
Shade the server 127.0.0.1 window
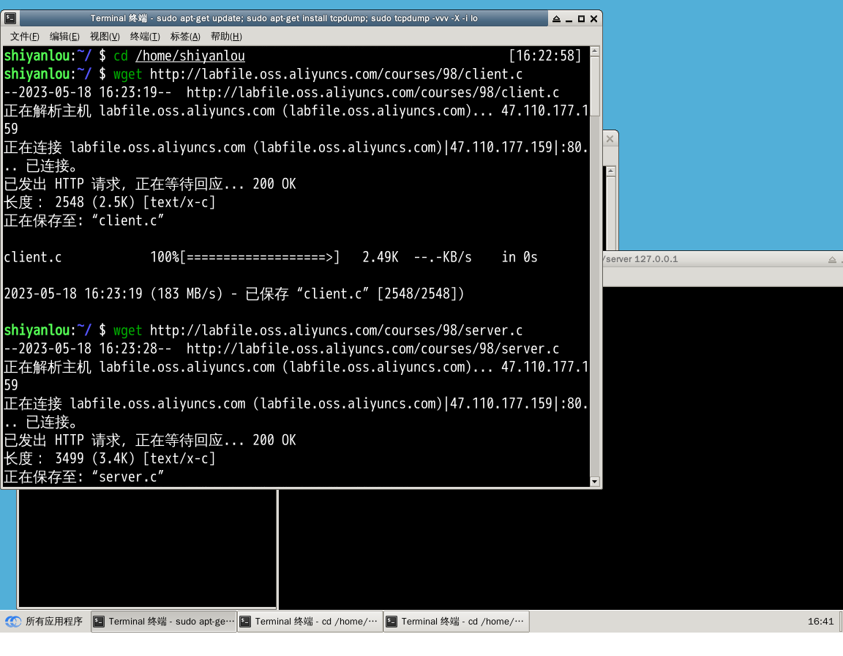[832, 259]
